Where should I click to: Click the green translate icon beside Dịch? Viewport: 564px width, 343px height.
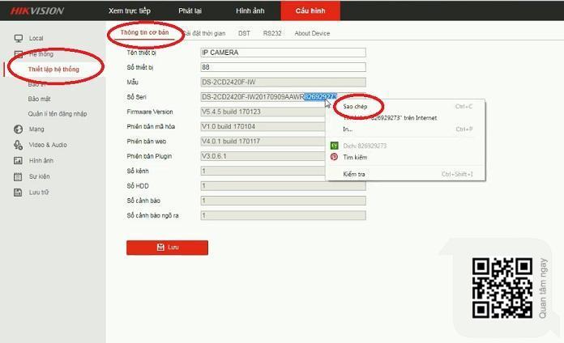334,146
